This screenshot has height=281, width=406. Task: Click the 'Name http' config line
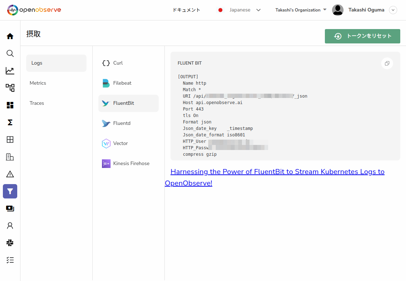[195, 83]
